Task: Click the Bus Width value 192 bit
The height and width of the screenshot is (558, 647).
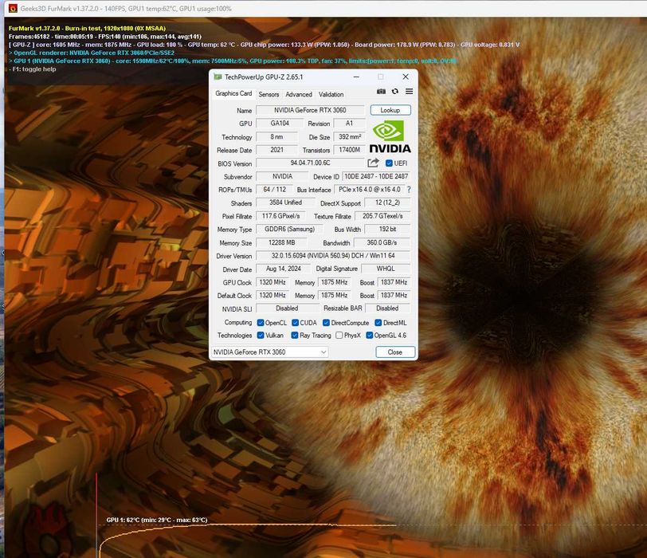Action: (387, 229)
